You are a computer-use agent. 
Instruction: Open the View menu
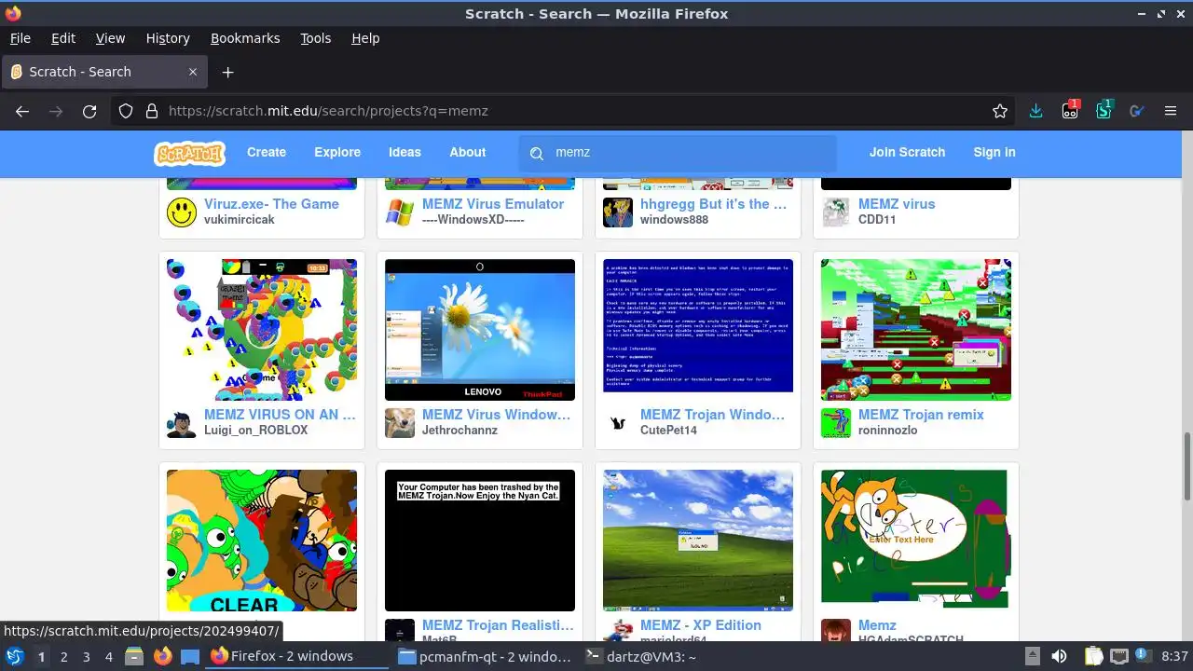(x=110, y=38)
